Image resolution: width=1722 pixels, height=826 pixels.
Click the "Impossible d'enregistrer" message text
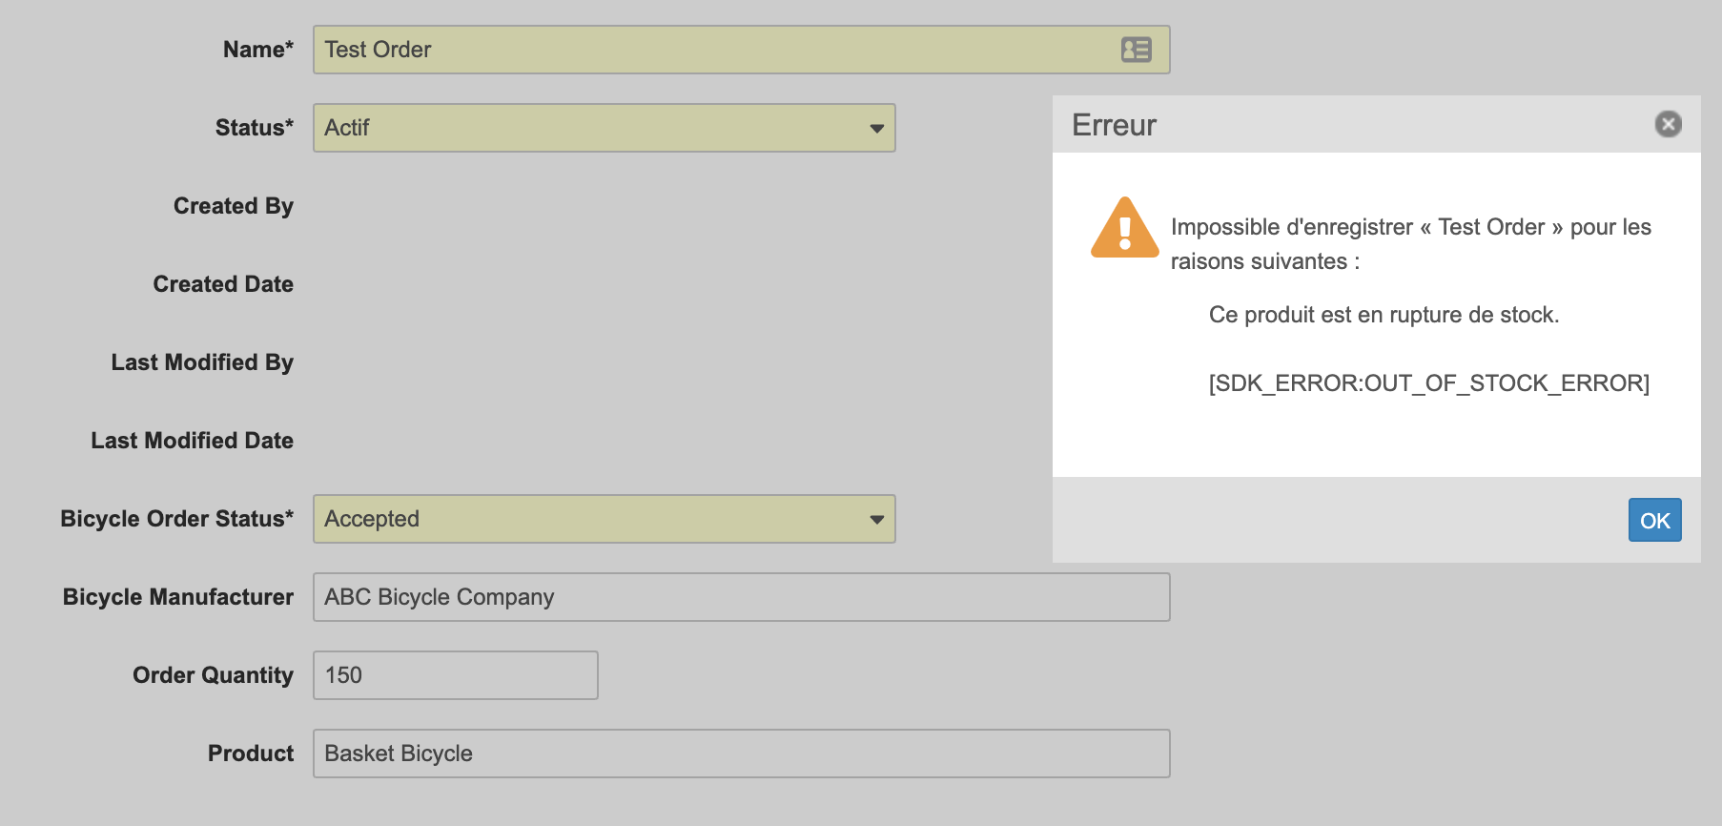point(1411,244)
